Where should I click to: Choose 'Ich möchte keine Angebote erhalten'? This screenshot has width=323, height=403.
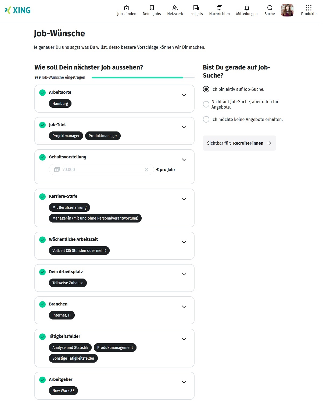coord(206,119)
